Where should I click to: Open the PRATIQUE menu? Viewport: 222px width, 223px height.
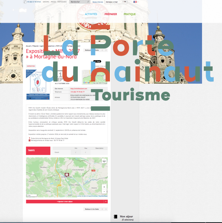click(130, 14)
